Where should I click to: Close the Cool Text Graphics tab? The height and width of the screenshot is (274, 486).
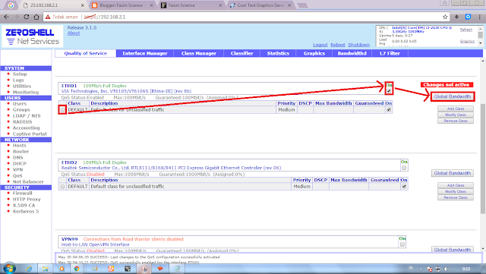coord(289,5)
